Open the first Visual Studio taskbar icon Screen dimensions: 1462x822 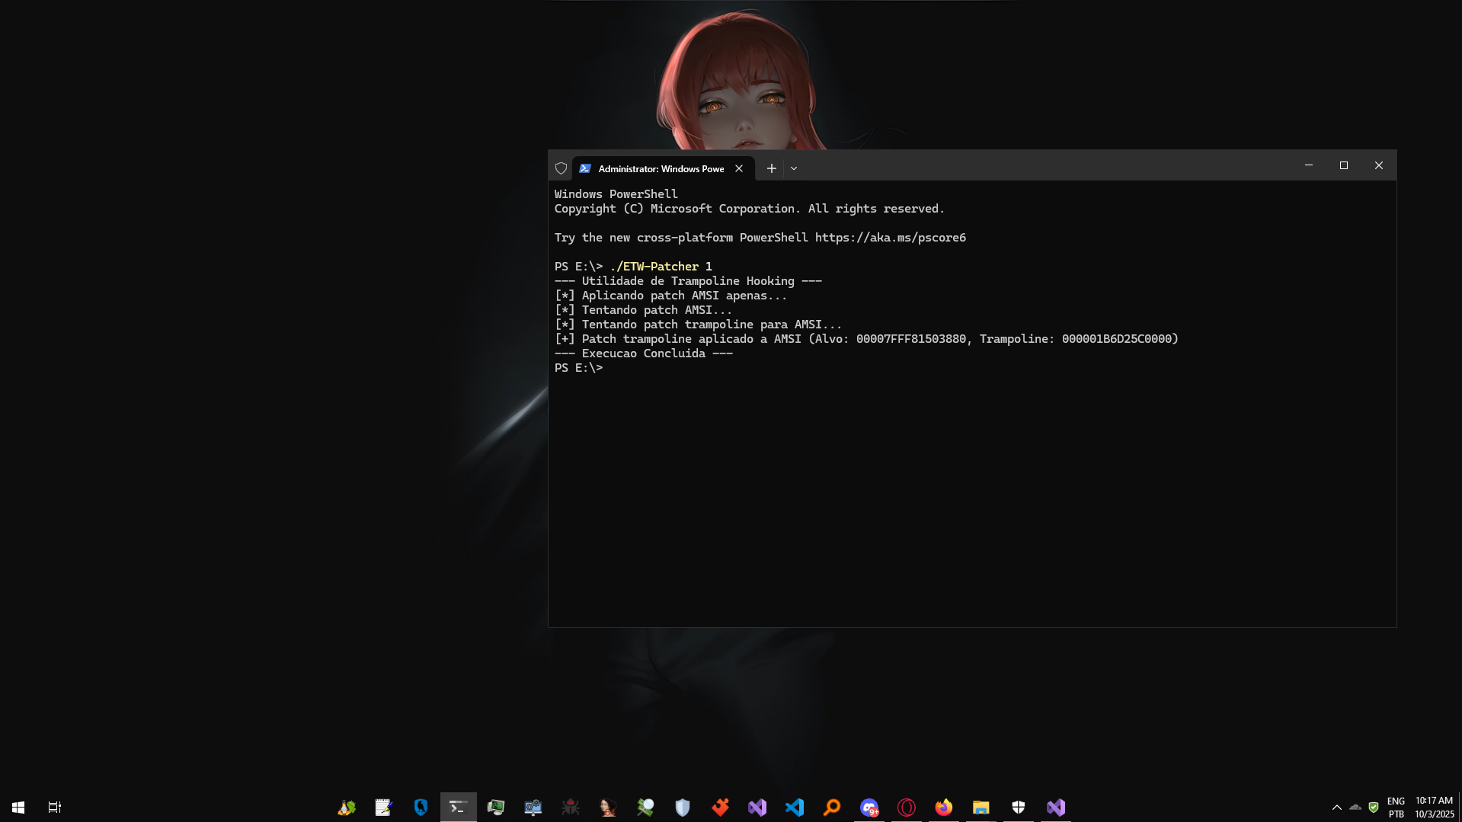(757, 808)
